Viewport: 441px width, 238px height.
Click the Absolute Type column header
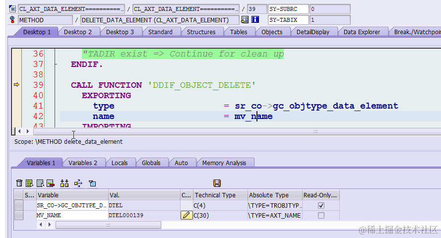[275, 195]
